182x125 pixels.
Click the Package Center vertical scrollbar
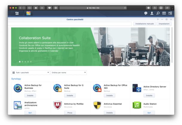172,45
